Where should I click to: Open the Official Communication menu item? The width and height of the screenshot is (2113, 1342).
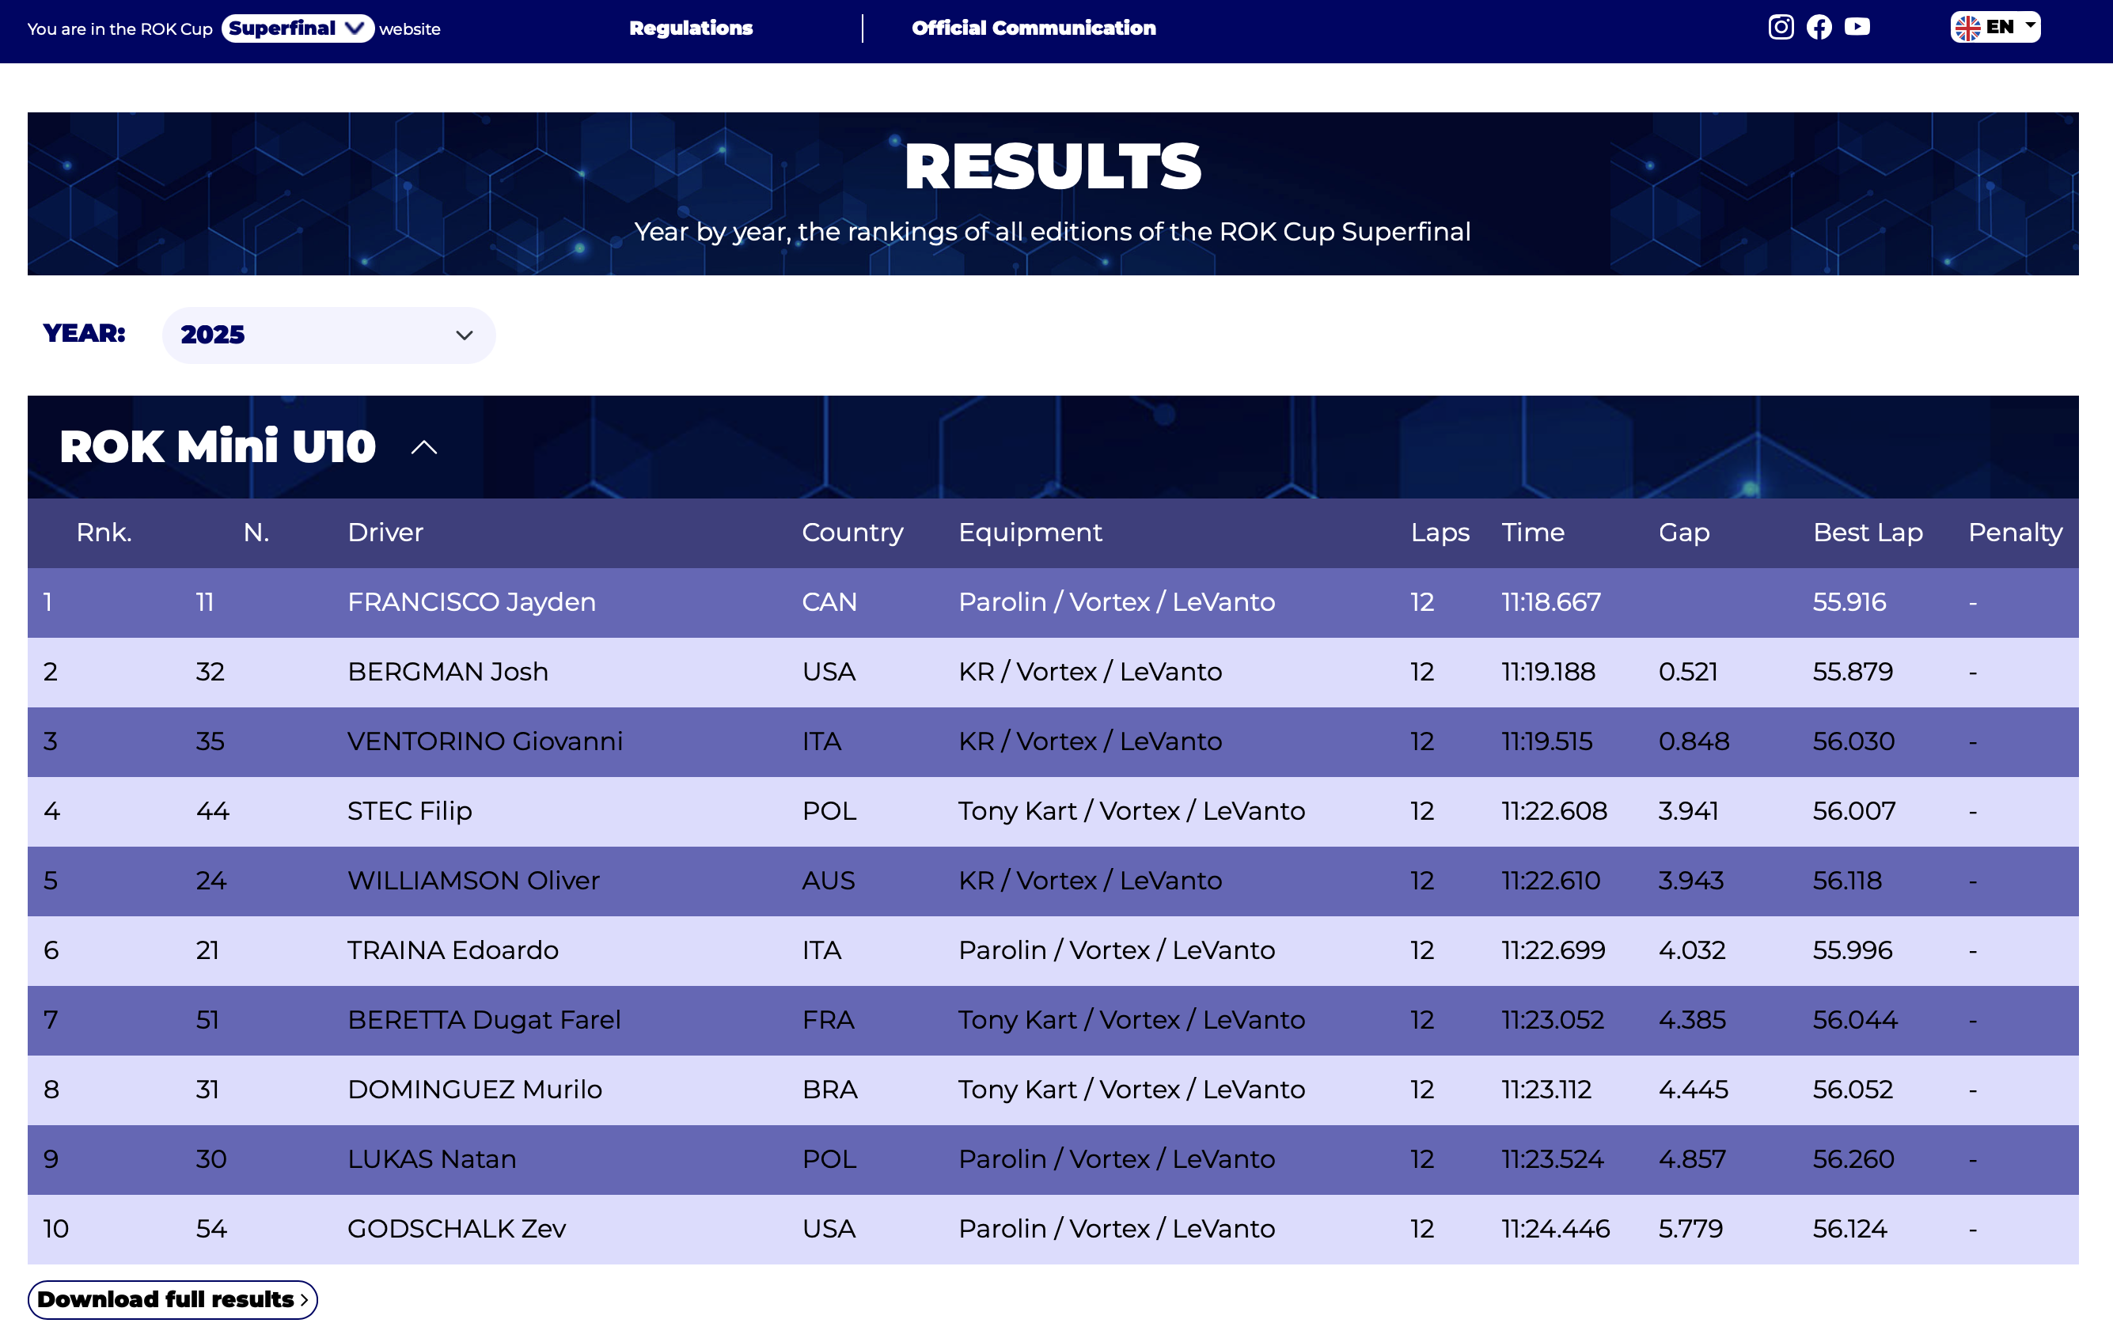[1033, 28]
